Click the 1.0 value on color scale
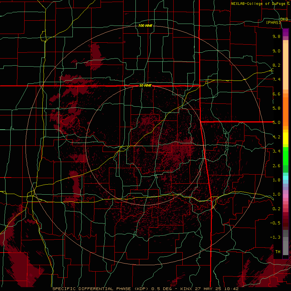 click(x=276, y=194)
